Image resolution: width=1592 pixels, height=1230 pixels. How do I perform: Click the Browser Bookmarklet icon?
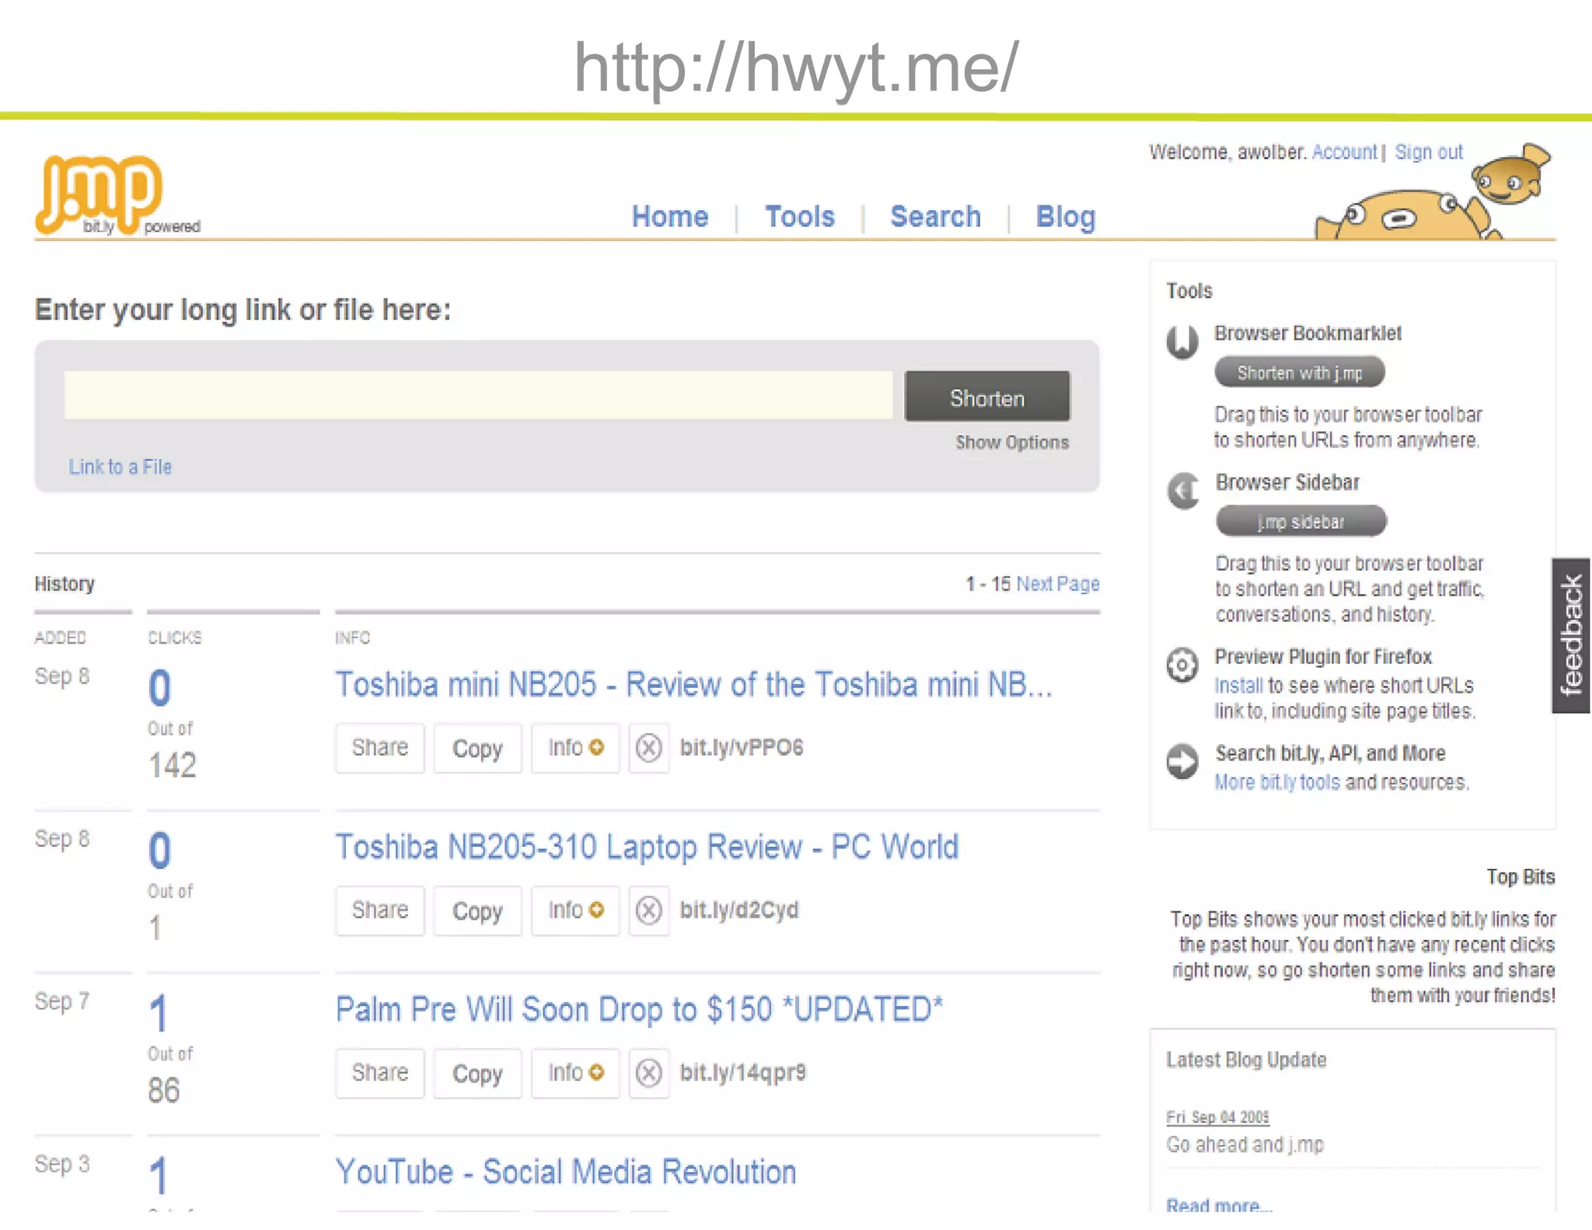[x=1182, y=341]
